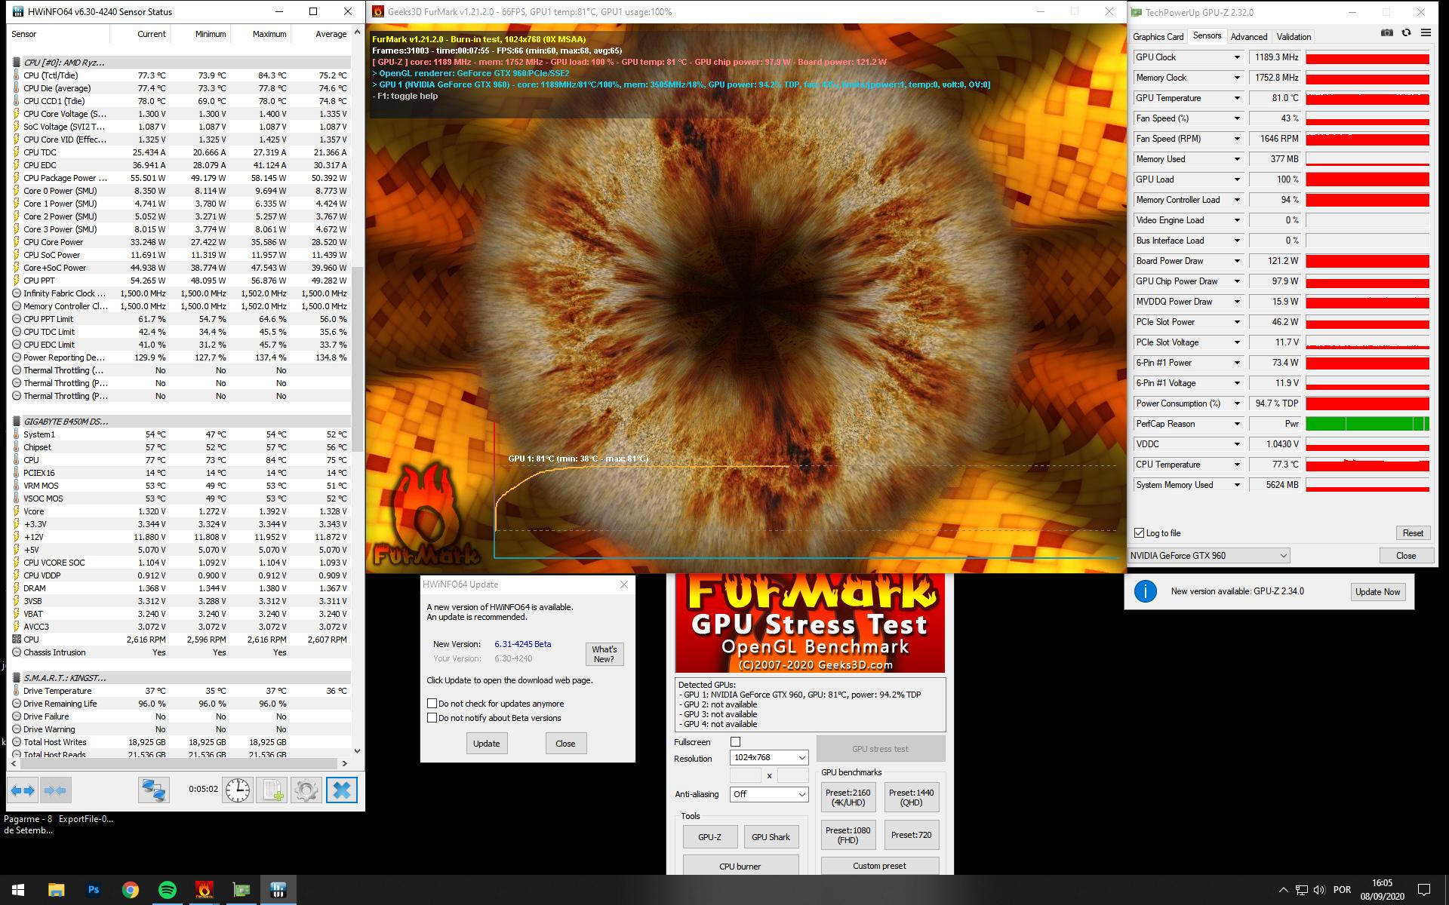Open Photoshop from taskbar
Image resolution: width=1449 pixels, height=905 pixels.
coord(94,890)
